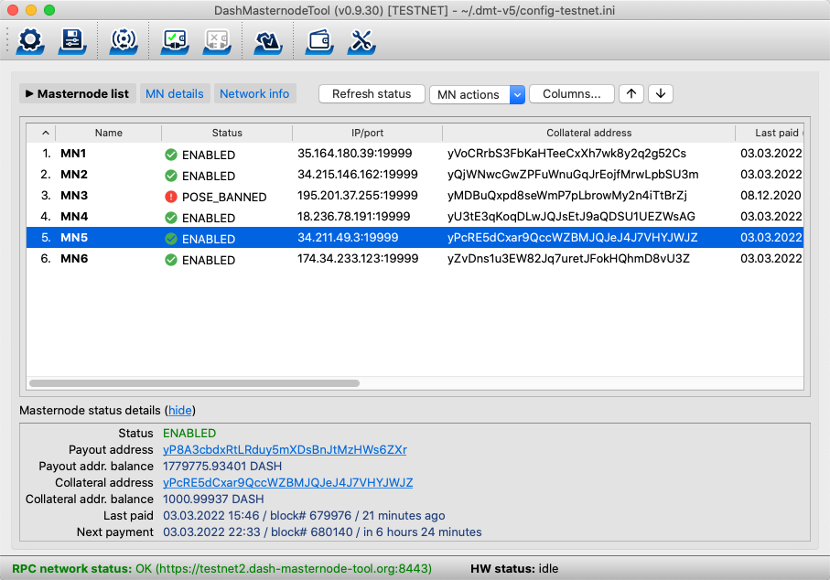Click collateral address yU3tE3qKoqDLwJQJsEtJ9aQDSU1UEZWsAG
The width and height of the screenshot is (830, 580).
pos(571,217)
